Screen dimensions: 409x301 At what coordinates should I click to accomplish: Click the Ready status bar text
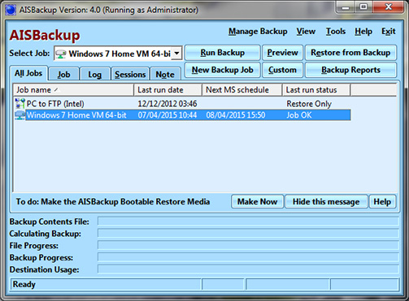pos(24,284)
